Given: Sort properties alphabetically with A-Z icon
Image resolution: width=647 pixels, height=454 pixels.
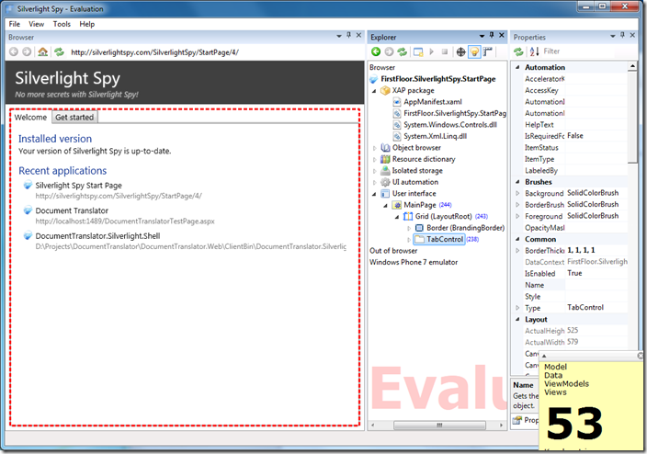Looking at the screenshot, I should 534,51.
